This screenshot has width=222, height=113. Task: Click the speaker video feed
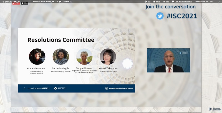pyautogui.click(x=169, y=60)
